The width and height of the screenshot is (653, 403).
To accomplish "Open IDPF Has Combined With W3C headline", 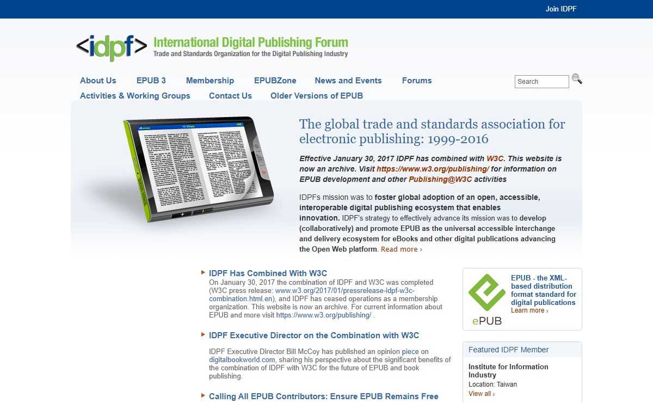I will [268, 273].
